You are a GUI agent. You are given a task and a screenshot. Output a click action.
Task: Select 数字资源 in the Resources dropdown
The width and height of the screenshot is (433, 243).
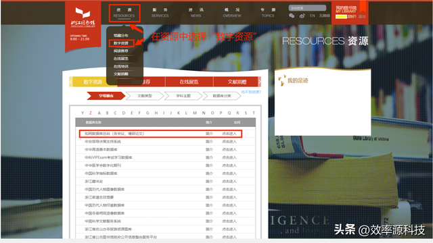click(x=121, y=43)
